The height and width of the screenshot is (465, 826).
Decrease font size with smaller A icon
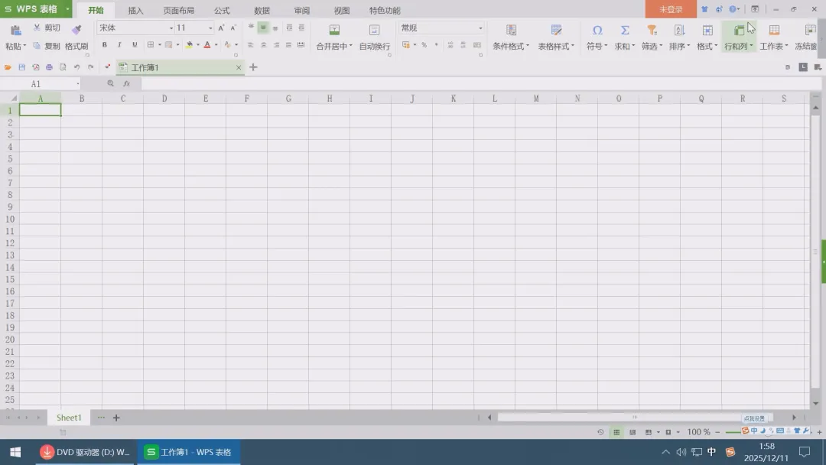pos(233,28)
